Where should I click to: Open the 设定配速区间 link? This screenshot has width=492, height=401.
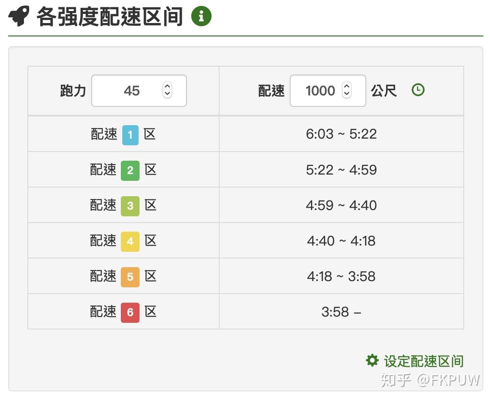click(x=423, y=361)
